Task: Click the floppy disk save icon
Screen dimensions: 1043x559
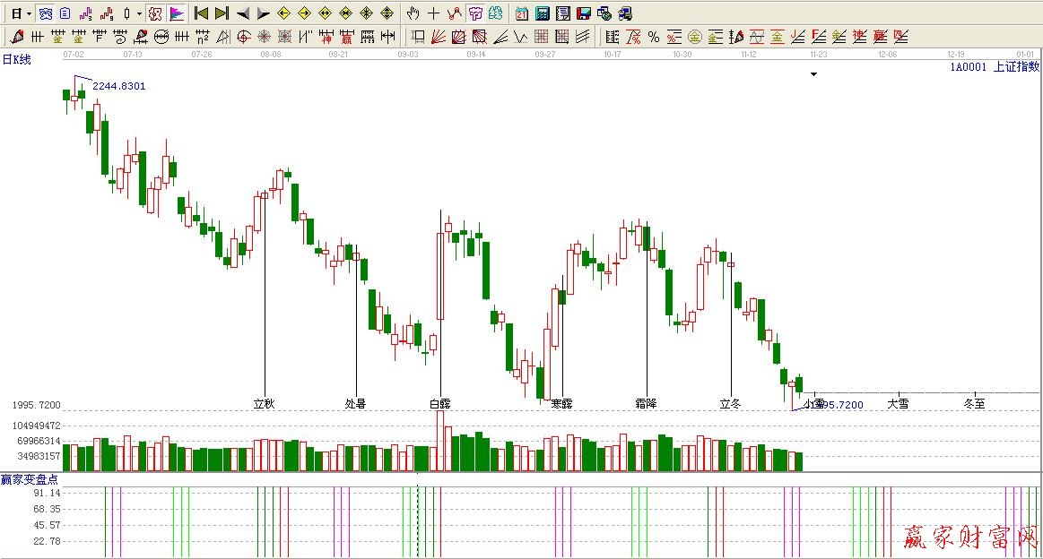Action: [583, 13]
